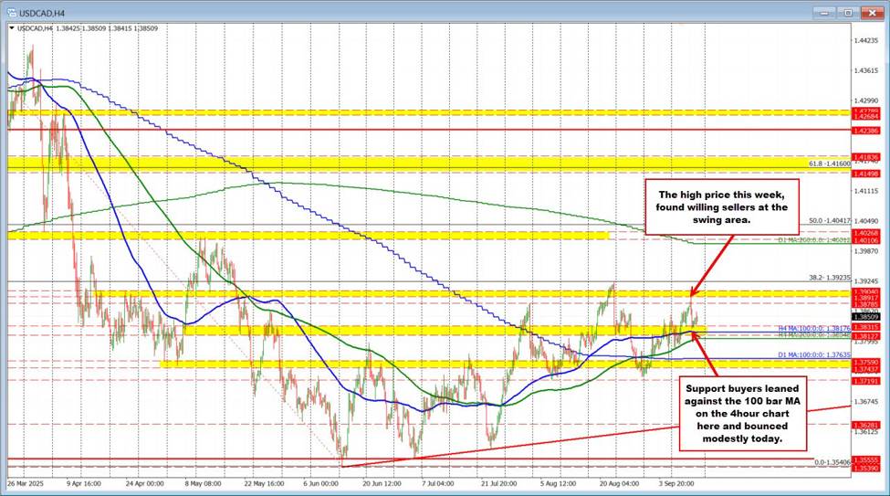Image resolution: width=890 pixels, height=496 pixels.
Task: Click the 38.2 Fibonacci label at 1.39235
Action: (830, 277)
